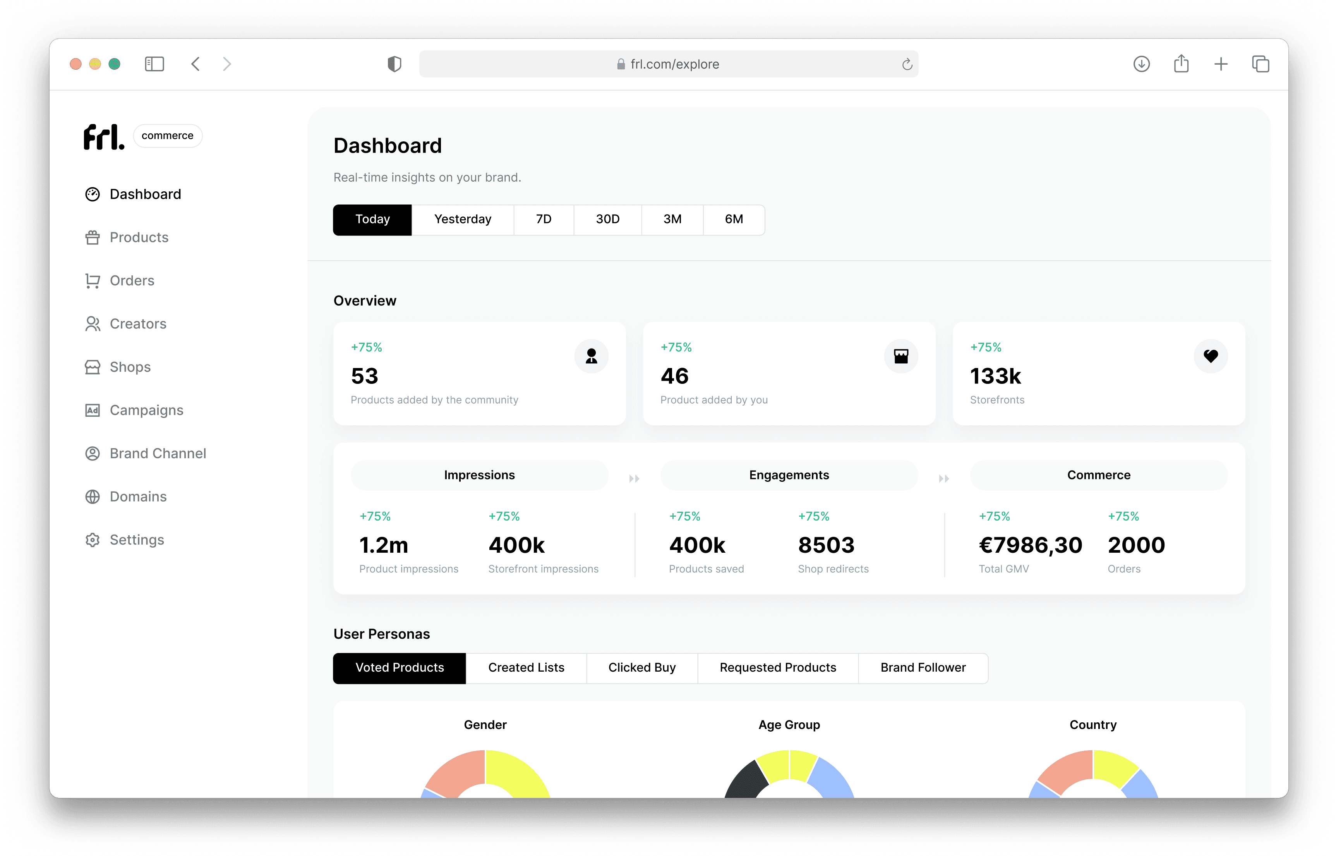The width and height of the screenshot is (1336, 856).
Task: Click the arrows between Impressions and Engagements
Action: click(635, 479)
